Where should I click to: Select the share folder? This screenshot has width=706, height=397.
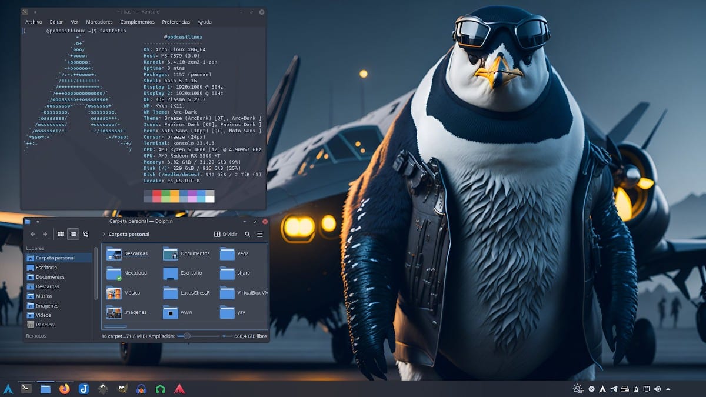click(x=235, y=273)
